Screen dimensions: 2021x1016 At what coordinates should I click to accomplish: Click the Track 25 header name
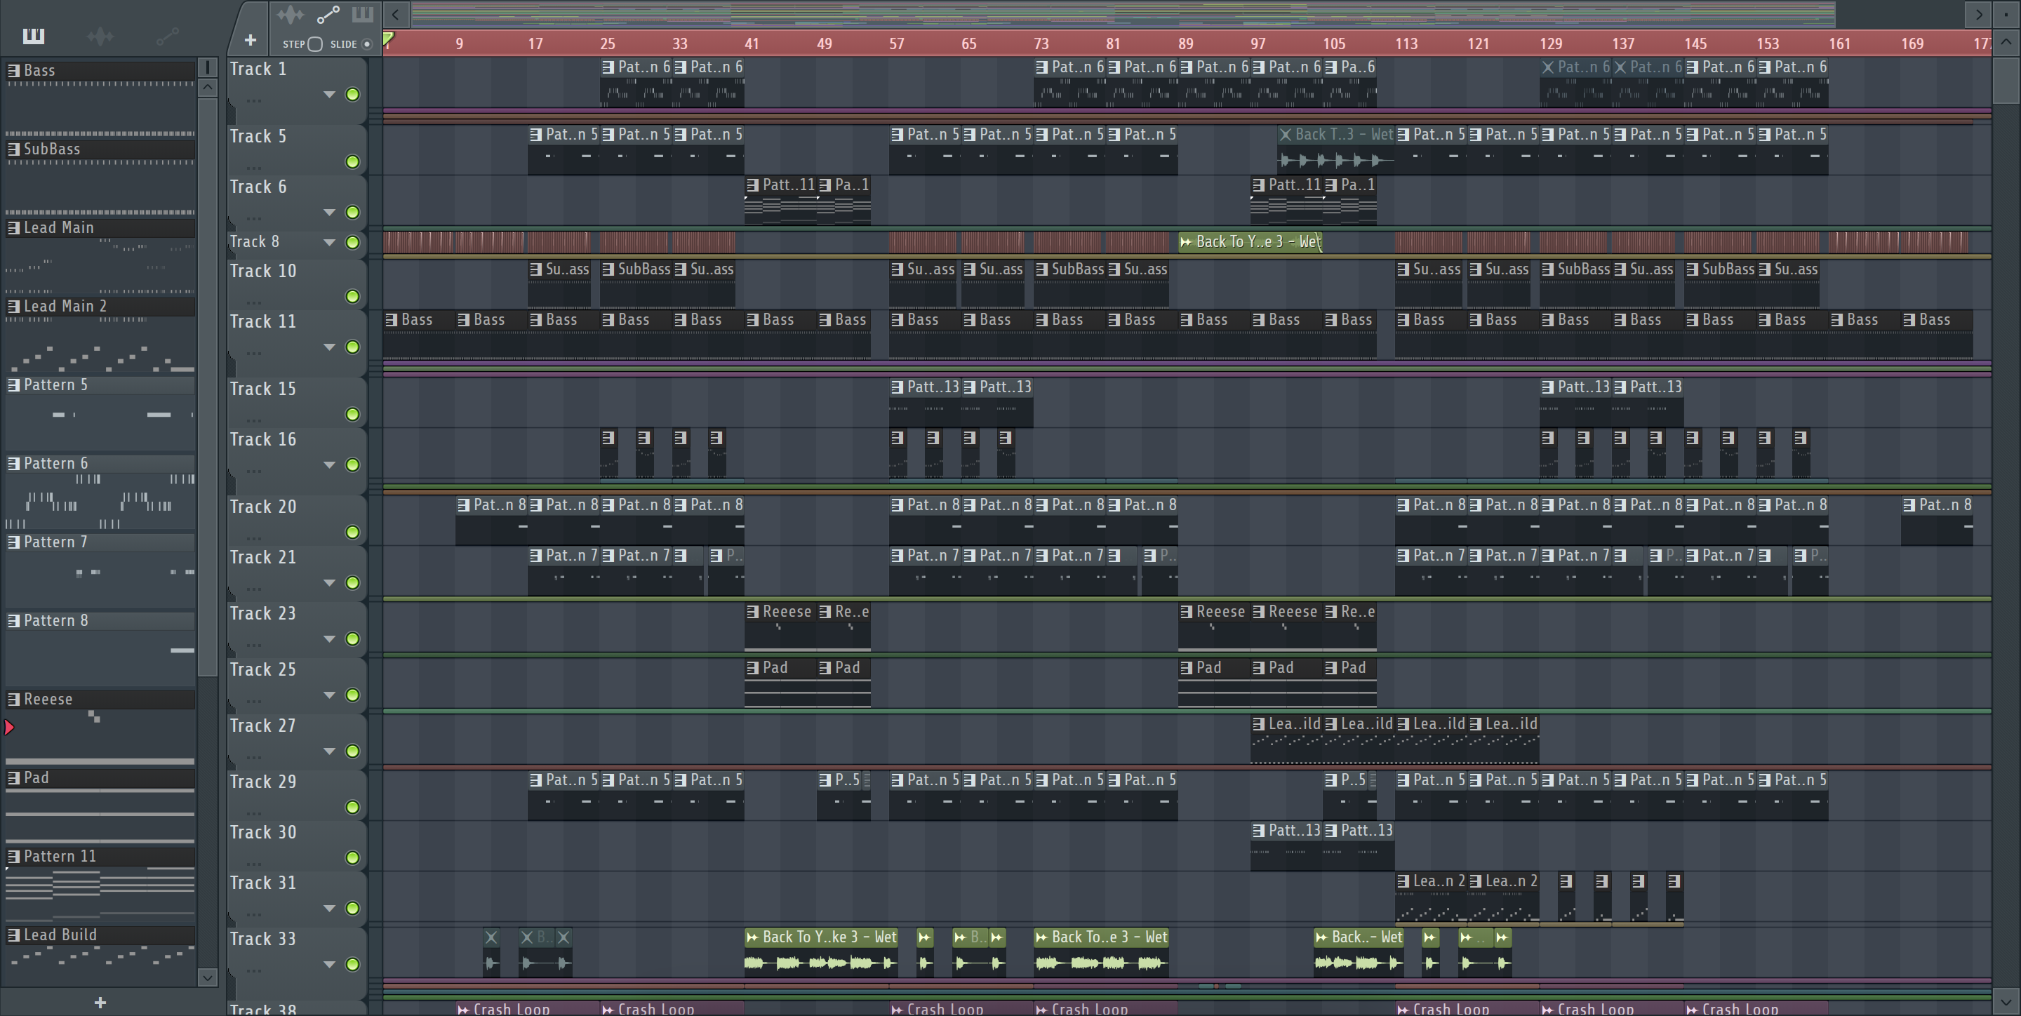pyautogui.click(x=263, y=669)
